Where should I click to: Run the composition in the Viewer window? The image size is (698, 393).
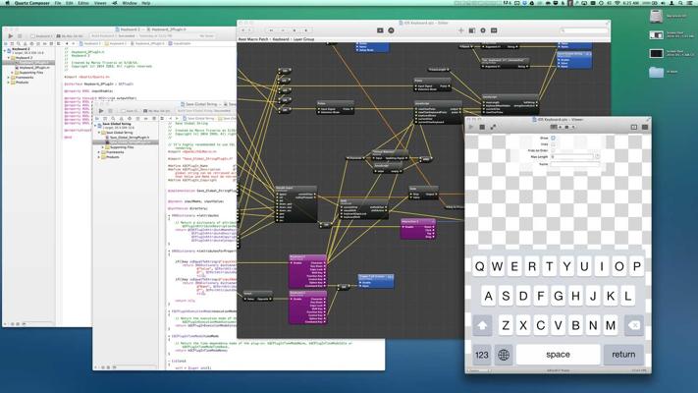click(471, 127)
